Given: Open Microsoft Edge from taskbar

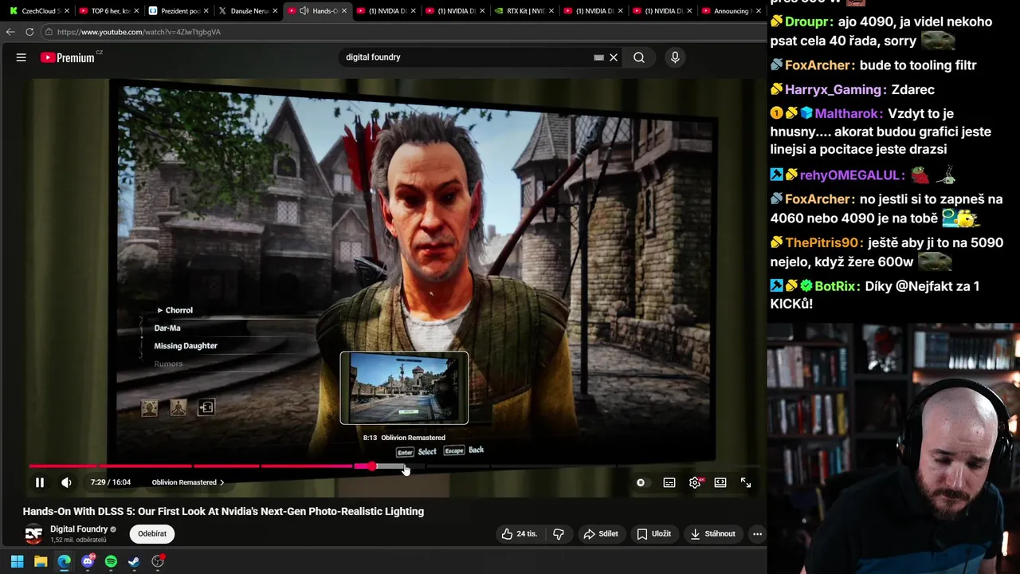Looking at the screenshot, I should 64,561.
